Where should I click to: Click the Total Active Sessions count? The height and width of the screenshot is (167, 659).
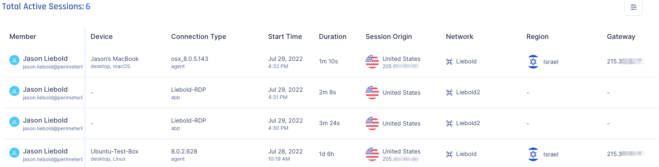tap(88, 7)
